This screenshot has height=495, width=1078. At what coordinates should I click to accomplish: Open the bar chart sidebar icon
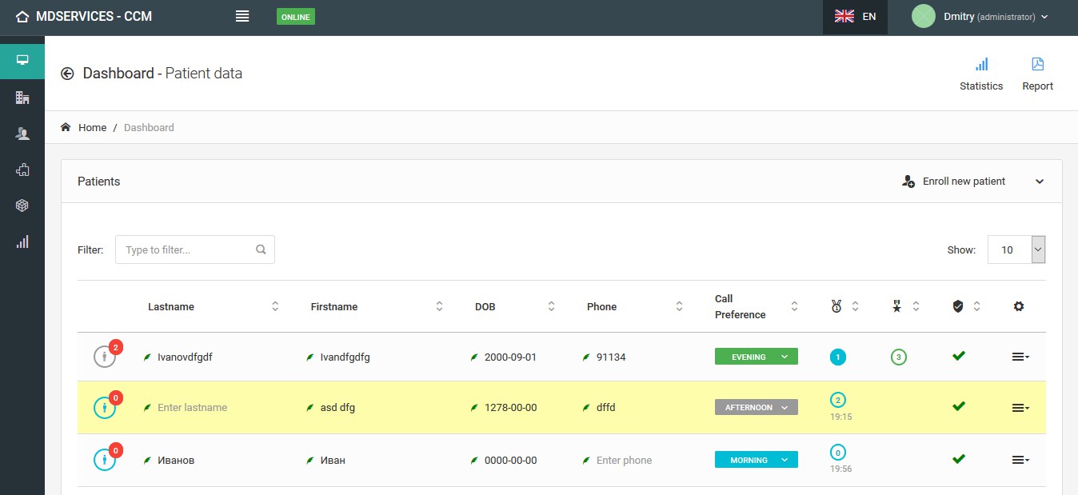(x=22, y=242)
